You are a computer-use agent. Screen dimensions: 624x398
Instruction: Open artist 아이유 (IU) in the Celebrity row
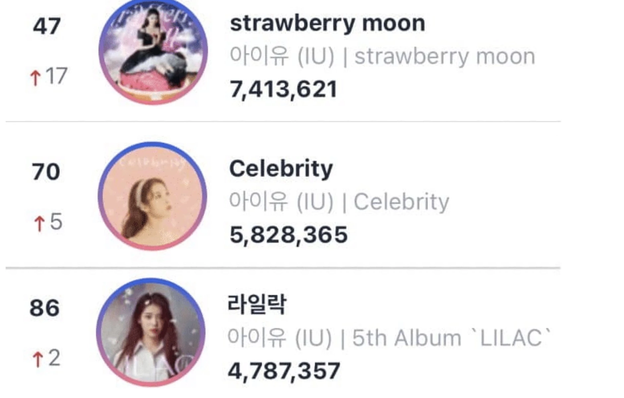tap(281, 202)
